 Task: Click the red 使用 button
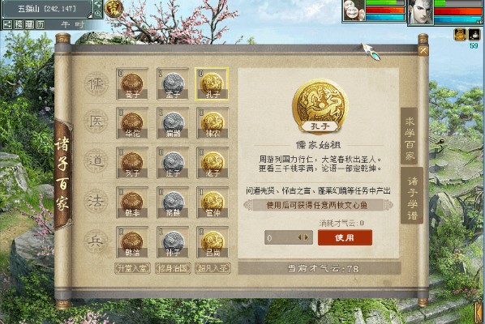(345, 237)
